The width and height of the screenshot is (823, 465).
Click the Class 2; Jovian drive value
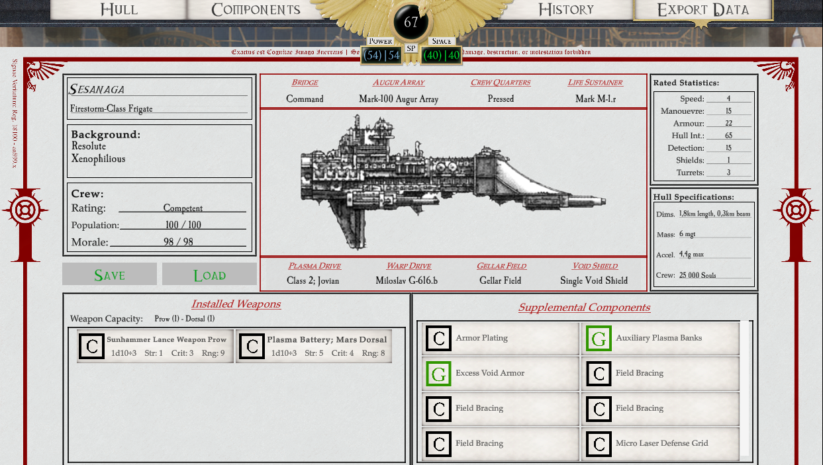click(313, 280)
